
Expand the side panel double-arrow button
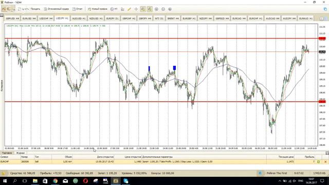point(2,15)
